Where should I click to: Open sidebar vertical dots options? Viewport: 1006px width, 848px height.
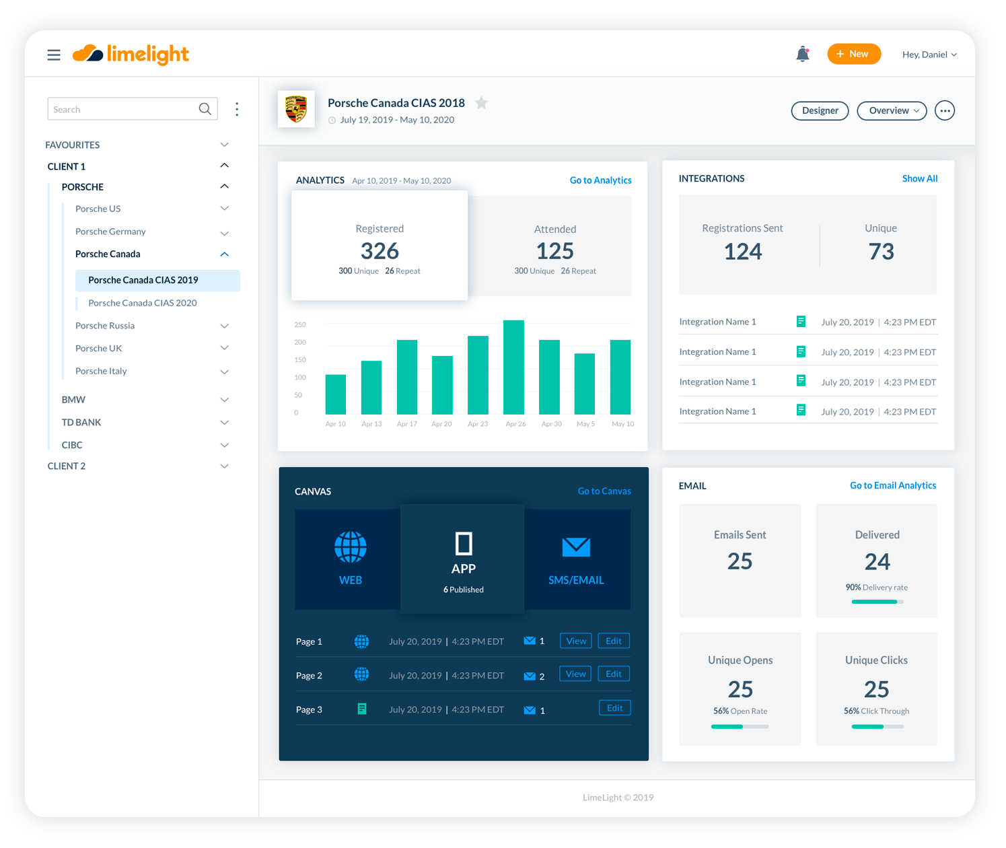coord(237,109)
